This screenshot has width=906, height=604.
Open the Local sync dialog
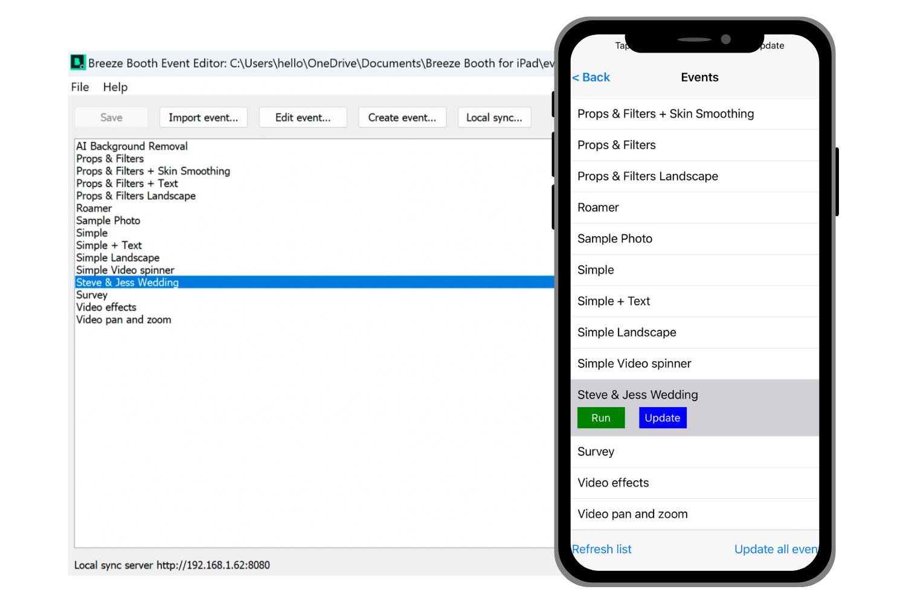[x=494, y=118]
